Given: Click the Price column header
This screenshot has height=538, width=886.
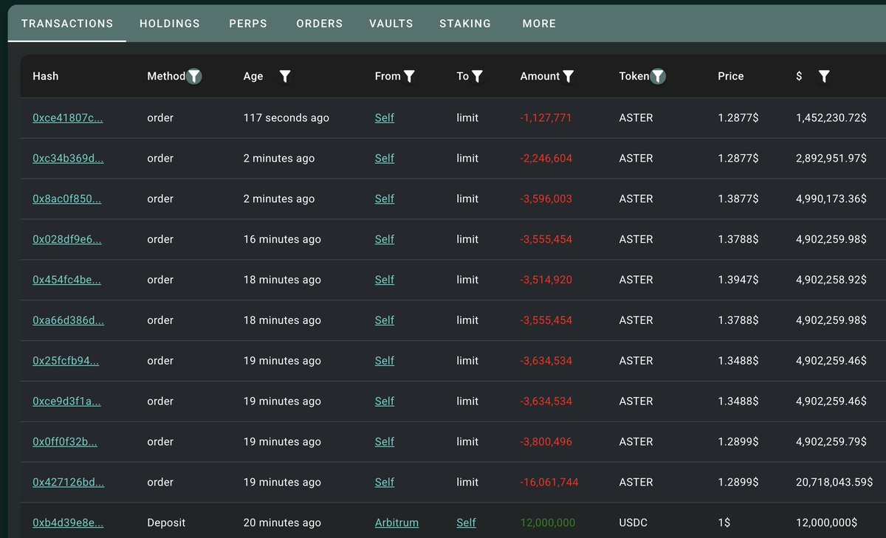Looking at the screenshot, I should point(730,76).
